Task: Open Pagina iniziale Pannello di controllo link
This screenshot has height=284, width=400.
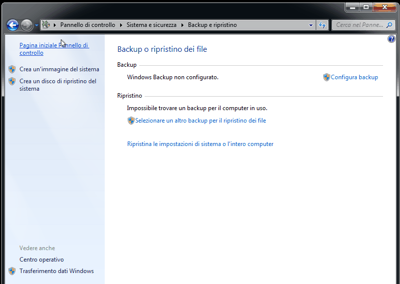Action: tap(54, 49)
